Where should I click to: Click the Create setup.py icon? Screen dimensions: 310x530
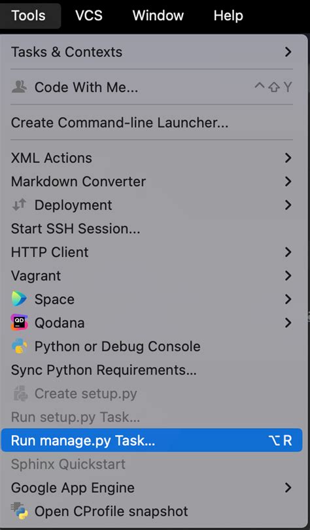click(20, 394)
